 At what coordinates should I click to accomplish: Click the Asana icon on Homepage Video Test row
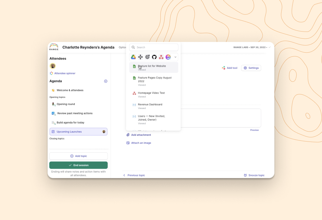[134, 93]
